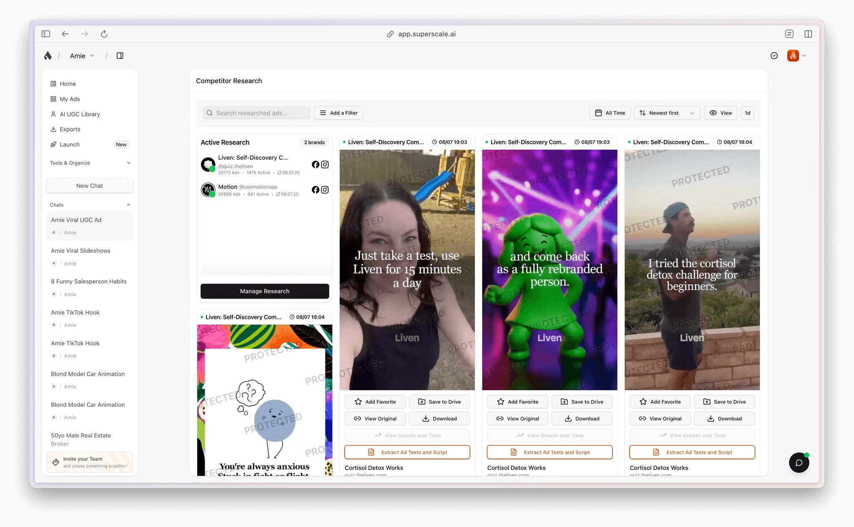Open the Newest first sort dropdown

click(667, 113)
